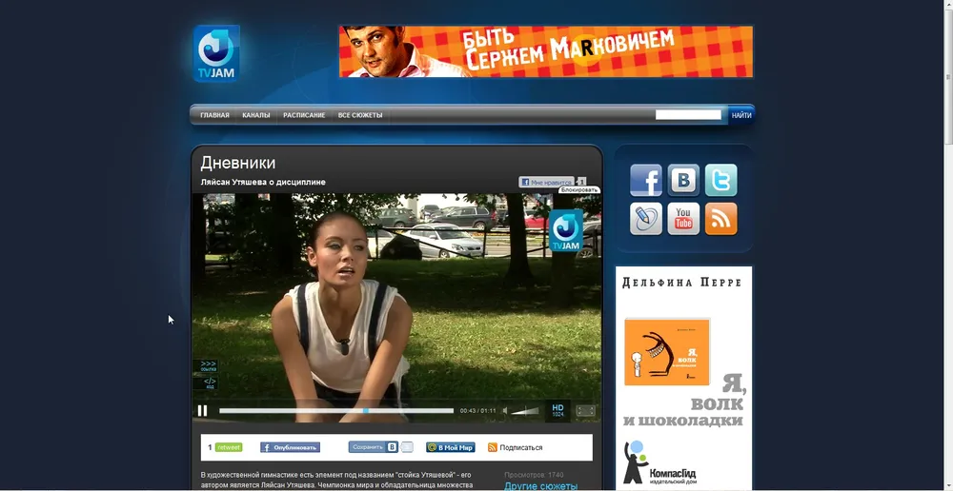Open the Twitter icon in the sidebar
The width and height of the screenshot is (953, 491).
click(x=720, y=180)
